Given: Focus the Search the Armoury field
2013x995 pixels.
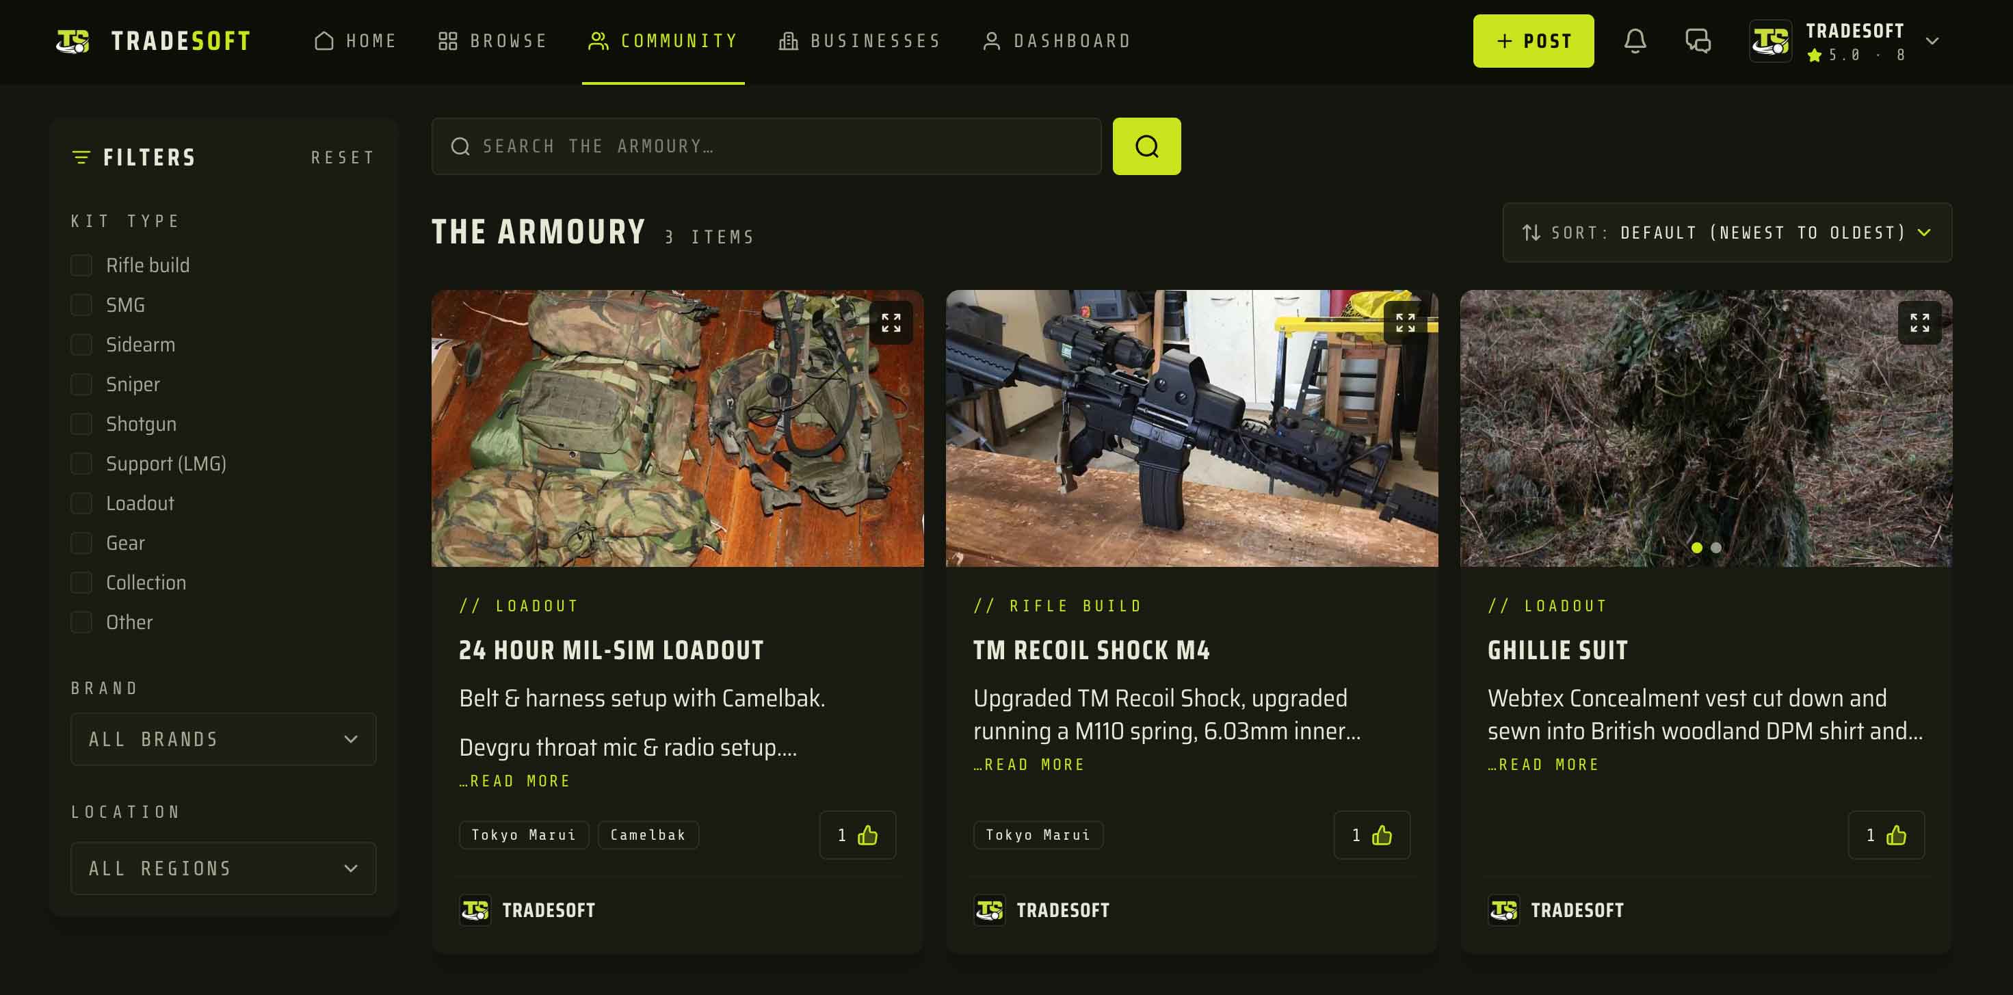Looking at the screenshot, I should tap(766, 146).
